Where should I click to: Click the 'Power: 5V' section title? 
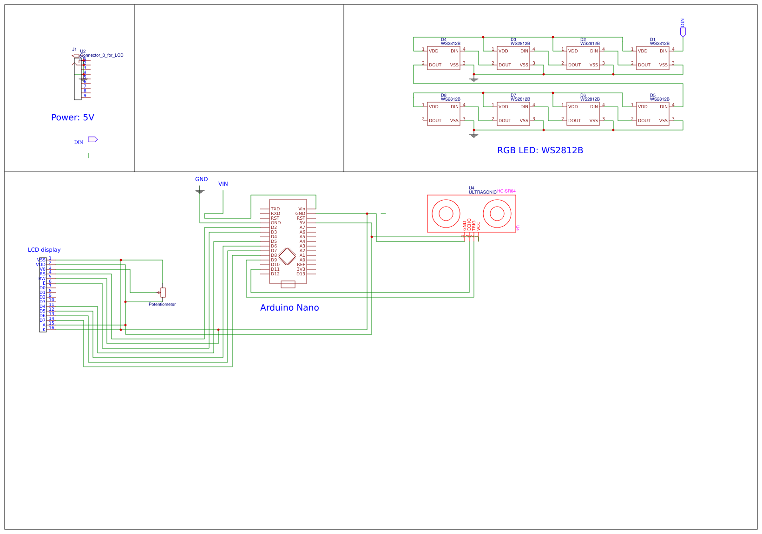[x=72, y=117]
